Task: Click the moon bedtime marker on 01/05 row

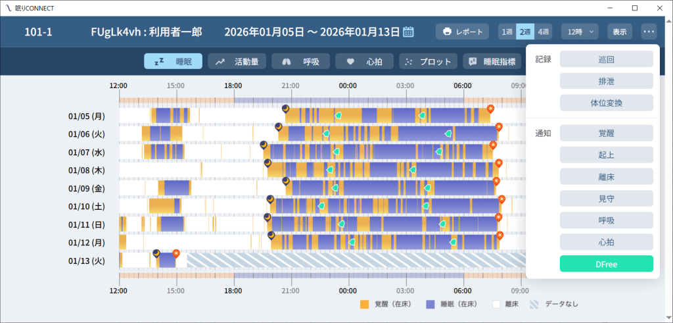Action: [285, 109]
